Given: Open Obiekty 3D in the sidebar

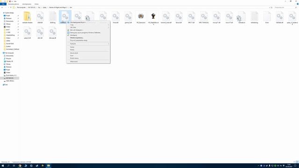Looking at the screenshot, I should point(9,61).
